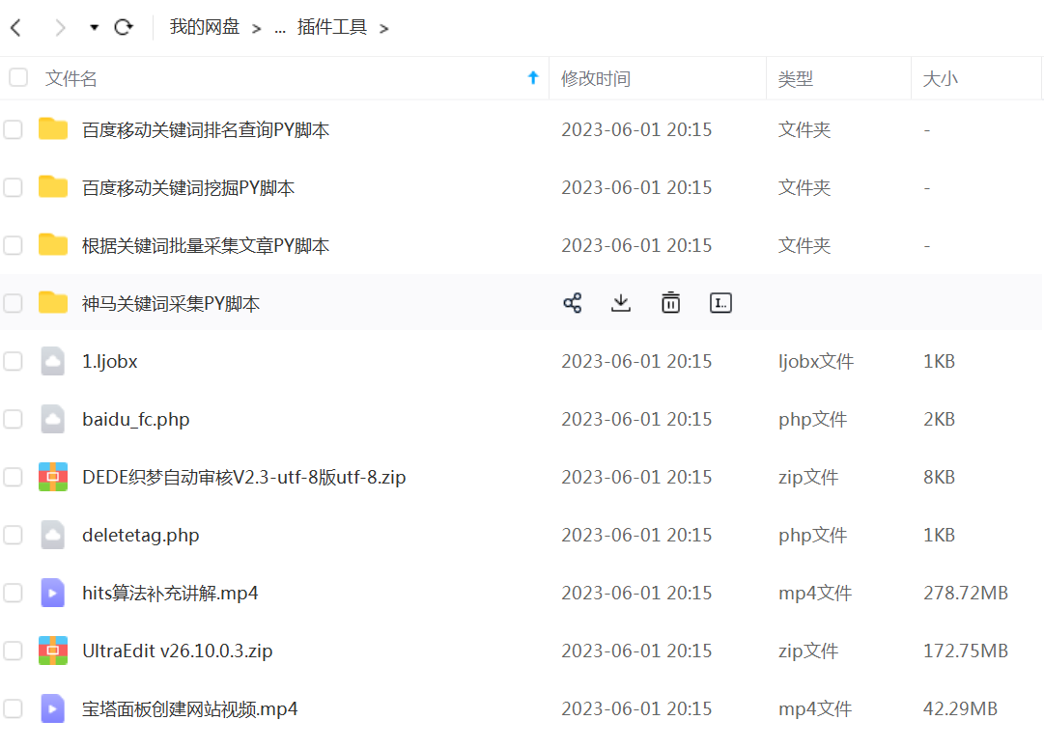Click folder icon of 百度移动关键词排名查询PY脚本

pyautogui.click(x=53, y=128)
